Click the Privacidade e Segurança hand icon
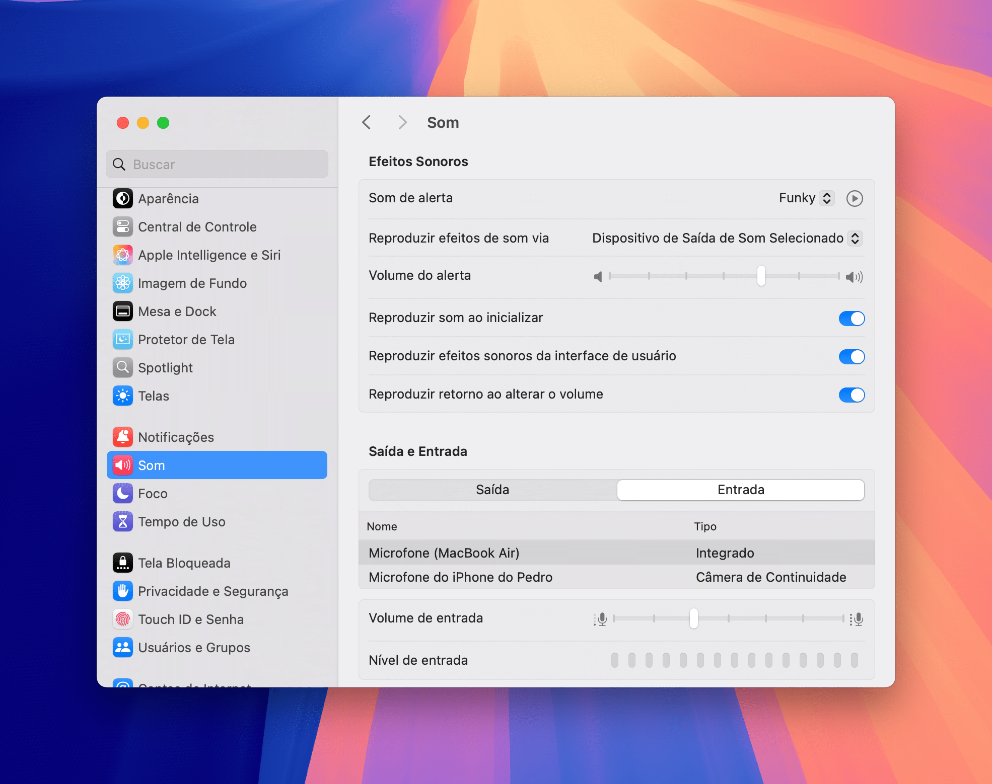 (123, 591)
